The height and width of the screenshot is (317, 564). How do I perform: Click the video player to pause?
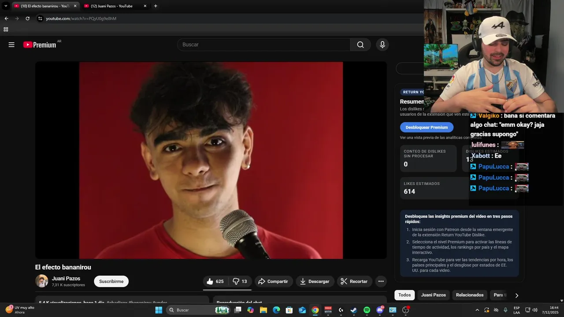coord(211,160)
